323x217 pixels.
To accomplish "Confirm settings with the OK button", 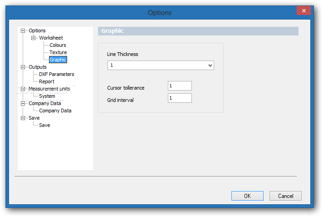I will pyautogui.click(x=247, y=196).
